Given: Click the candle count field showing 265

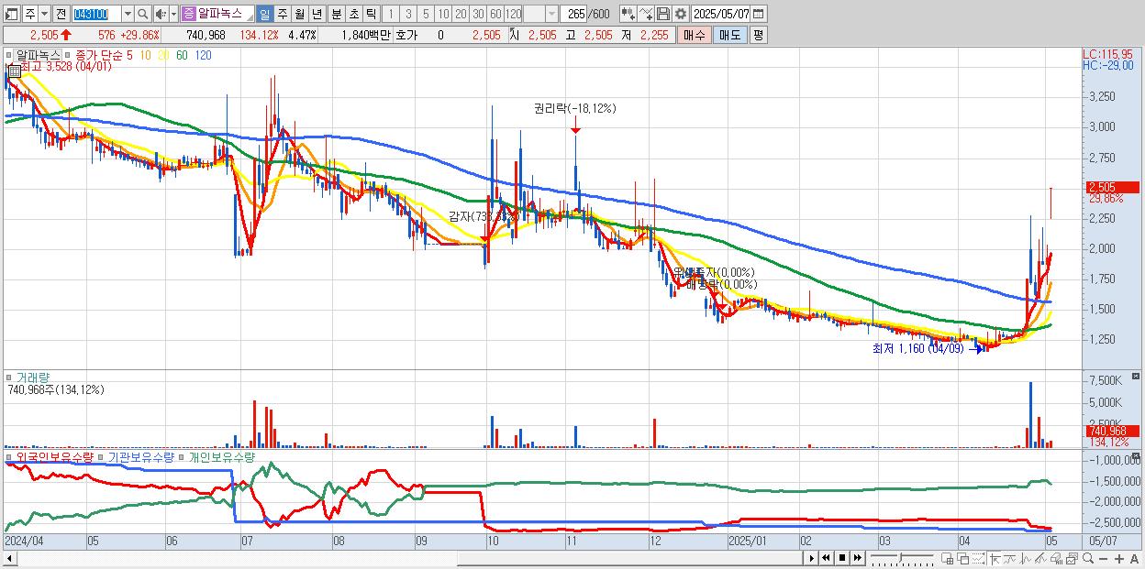Looking at the screenshot, I should tap(573, 14).
